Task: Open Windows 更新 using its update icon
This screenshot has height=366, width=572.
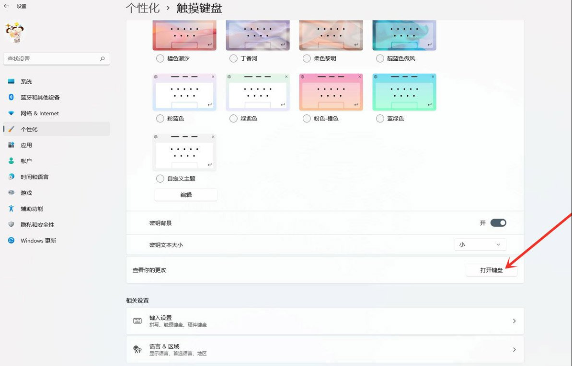Action: 11,241
